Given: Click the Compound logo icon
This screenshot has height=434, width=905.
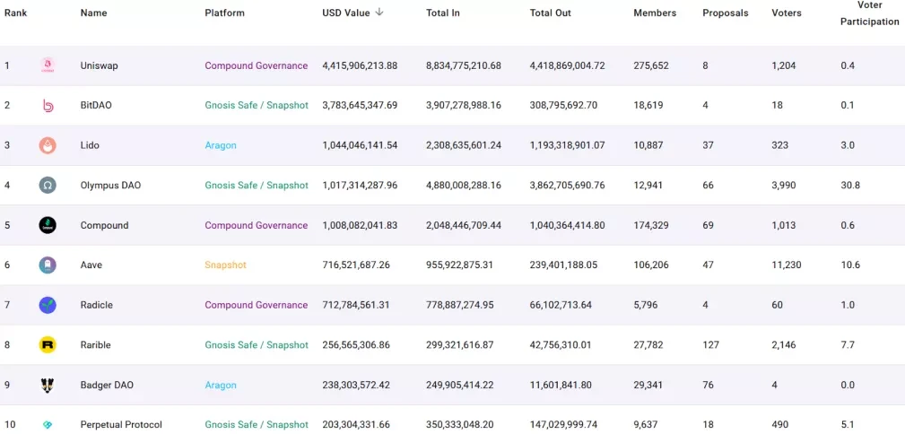Looking at the screenshot, I should 48,225.
